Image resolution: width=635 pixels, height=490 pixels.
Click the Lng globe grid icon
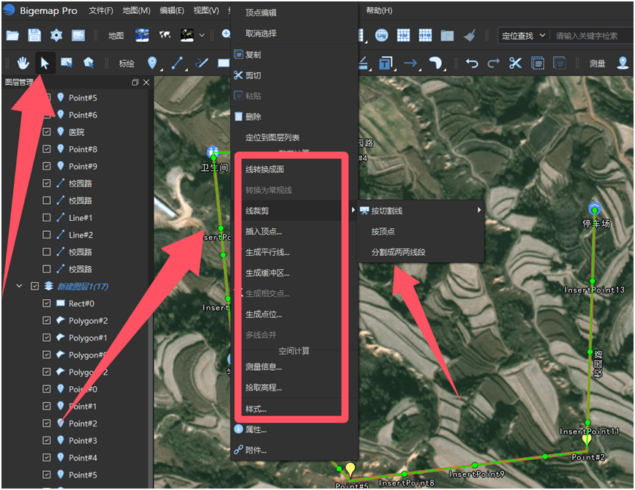[381, 36]
